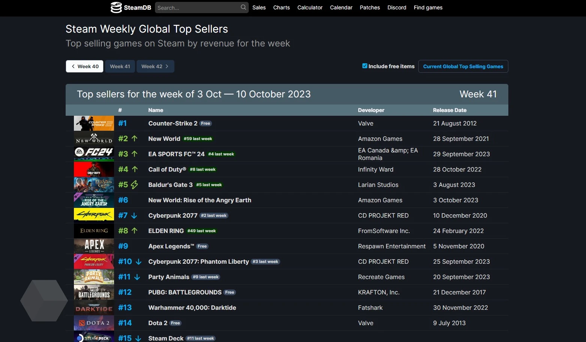This screenshot has height=342, width=586.
Task: Click lightning streak icon next to #5
Action: [x=134, y=185]
